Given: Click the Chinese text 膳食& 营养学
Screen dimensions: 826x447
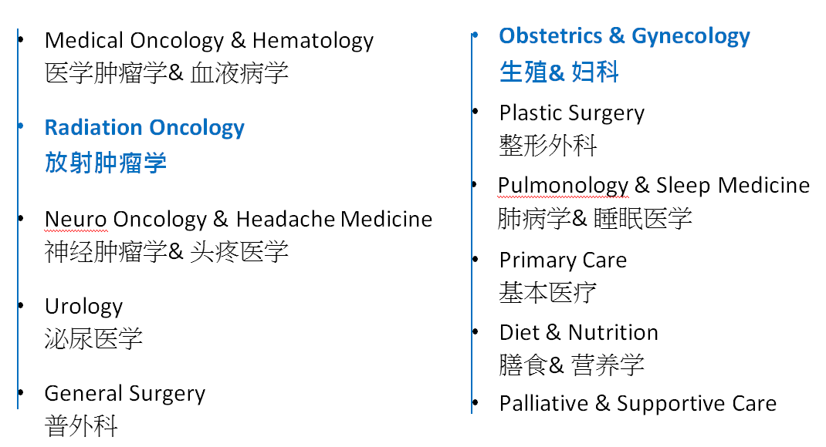Looking at the screenshot, I should [x=571, y=365].
